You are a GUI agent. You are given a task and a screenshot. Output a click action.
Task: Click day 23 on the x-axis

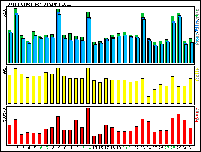(x=143, y=148)
